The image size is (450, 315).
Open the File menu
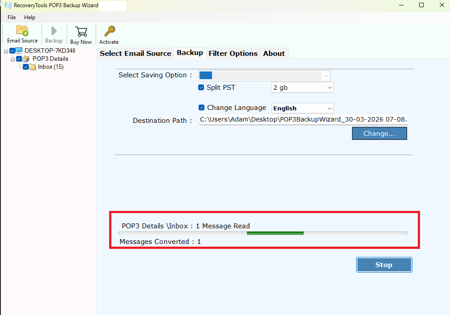coord(12,17)
